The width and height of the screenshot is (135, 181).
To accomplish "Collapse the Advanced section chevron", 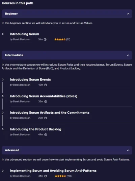I will [x=128, y=150].
